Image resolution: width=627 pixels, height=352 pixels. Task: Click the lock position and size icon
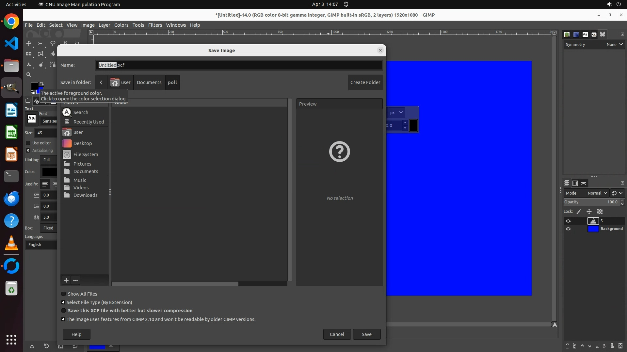tap(589, 212)
